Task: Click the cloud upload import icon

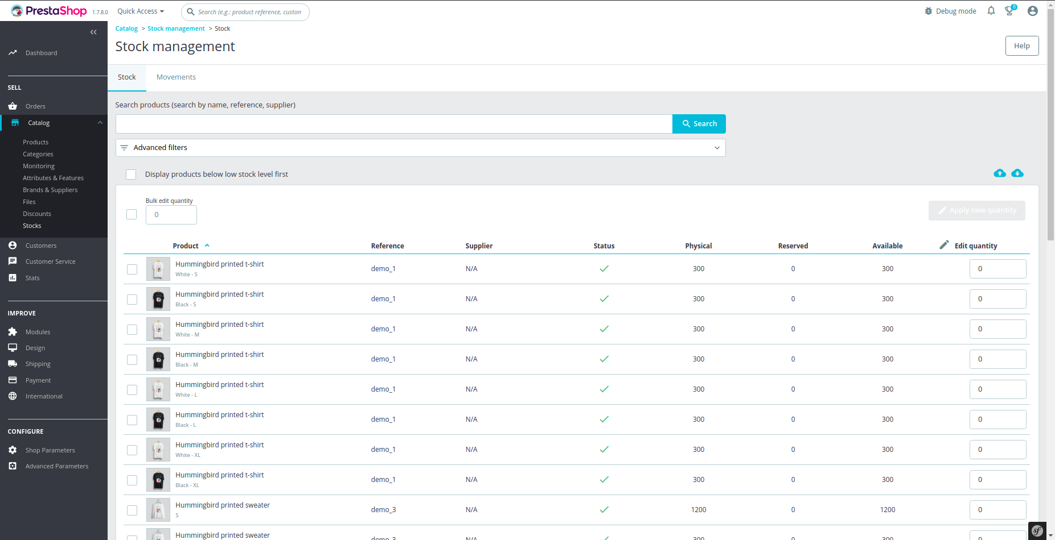Action: 999,173
